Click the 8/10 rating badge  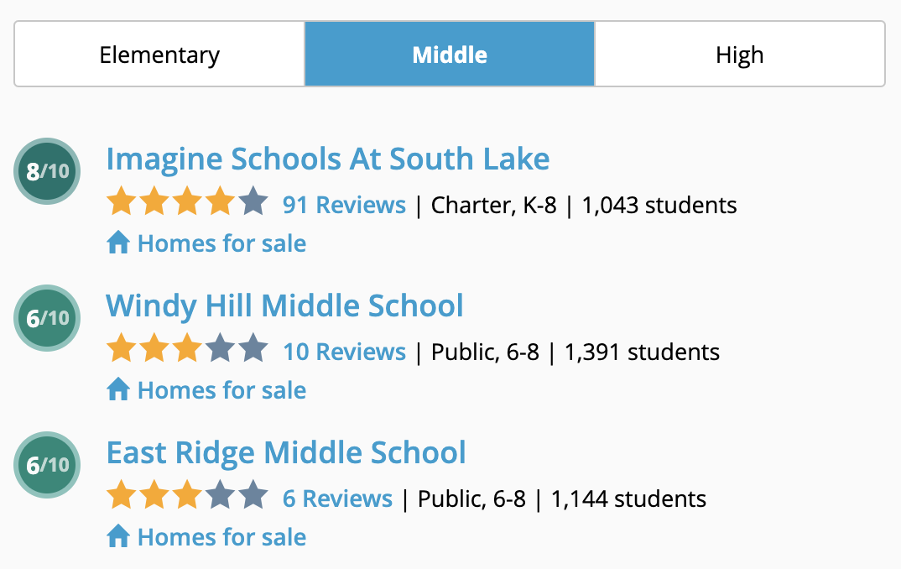pyautogui.click(x=47, y=171)
